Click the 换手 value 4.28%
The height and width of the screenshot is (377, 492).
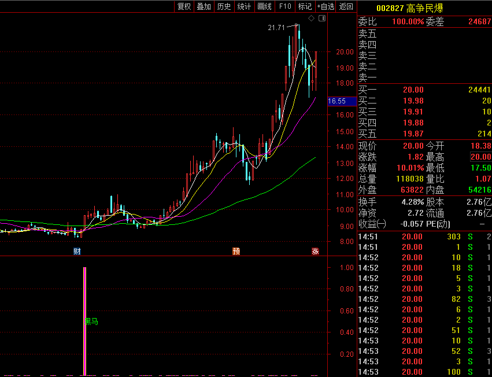[x=413, y=202]
